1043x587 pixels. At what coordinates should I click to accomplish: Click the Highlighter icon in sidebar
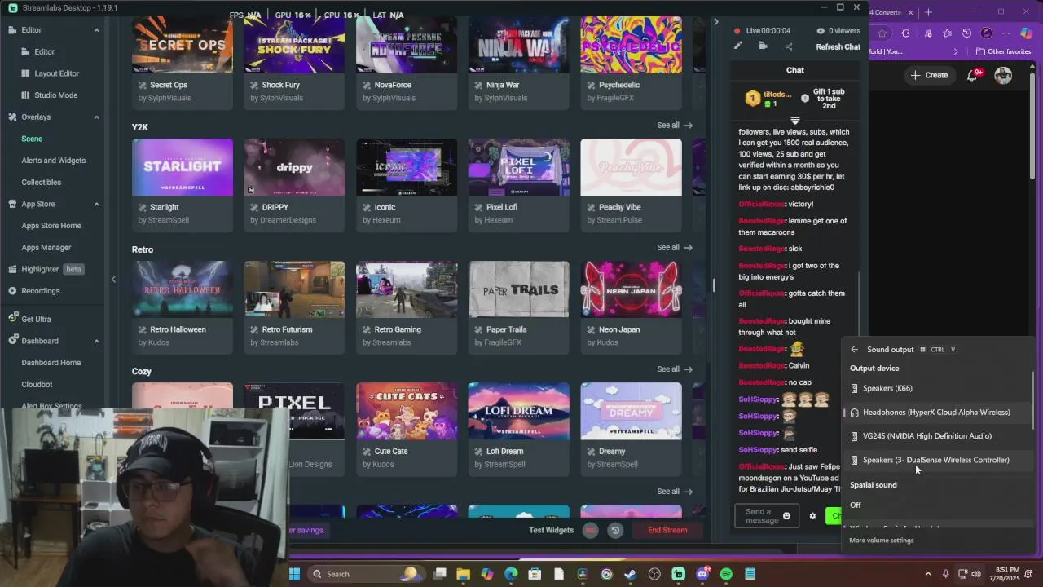coord(12,269)
